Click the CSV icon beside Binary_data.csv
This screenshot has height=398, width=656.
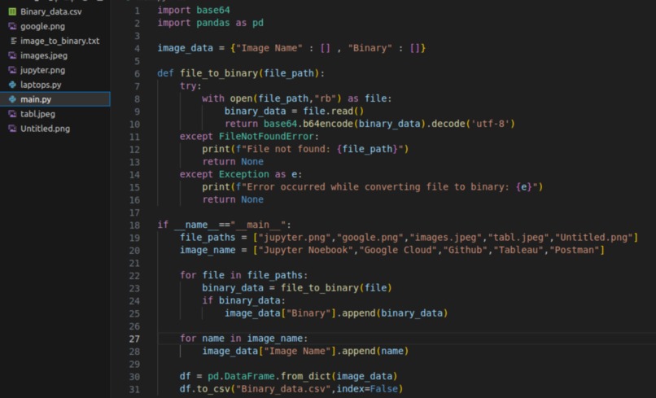coord(12,11)
